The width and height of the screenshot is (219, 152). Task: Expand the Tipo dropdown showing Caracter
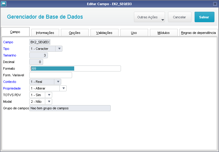click(x=46, y=49)
